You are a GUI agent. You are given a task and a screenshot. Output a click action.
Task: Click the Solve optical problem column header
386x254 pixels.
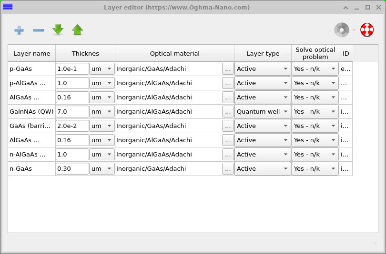pos(315,53)
